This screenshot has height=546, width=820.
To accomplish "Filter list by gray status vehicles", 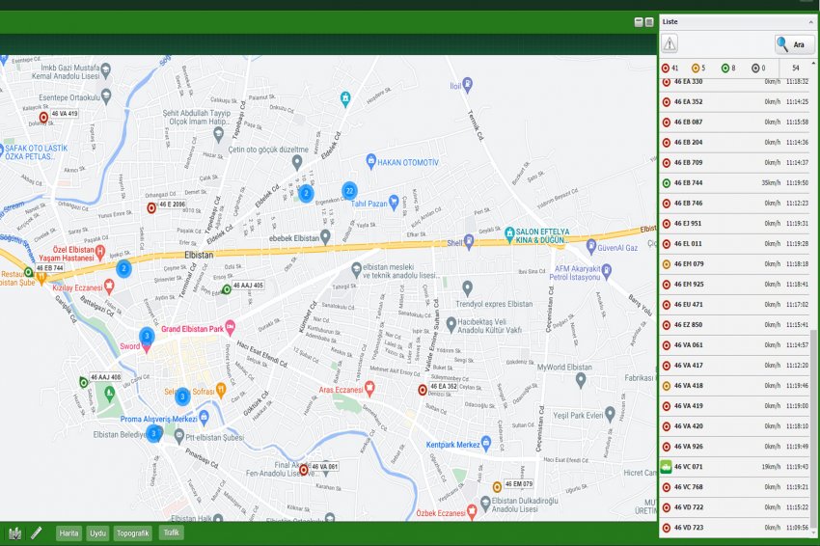I will tap(755, 68).
